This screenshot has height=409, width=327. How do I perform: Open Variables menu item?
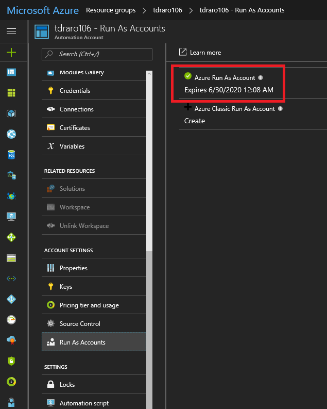(x=94, y=146)
